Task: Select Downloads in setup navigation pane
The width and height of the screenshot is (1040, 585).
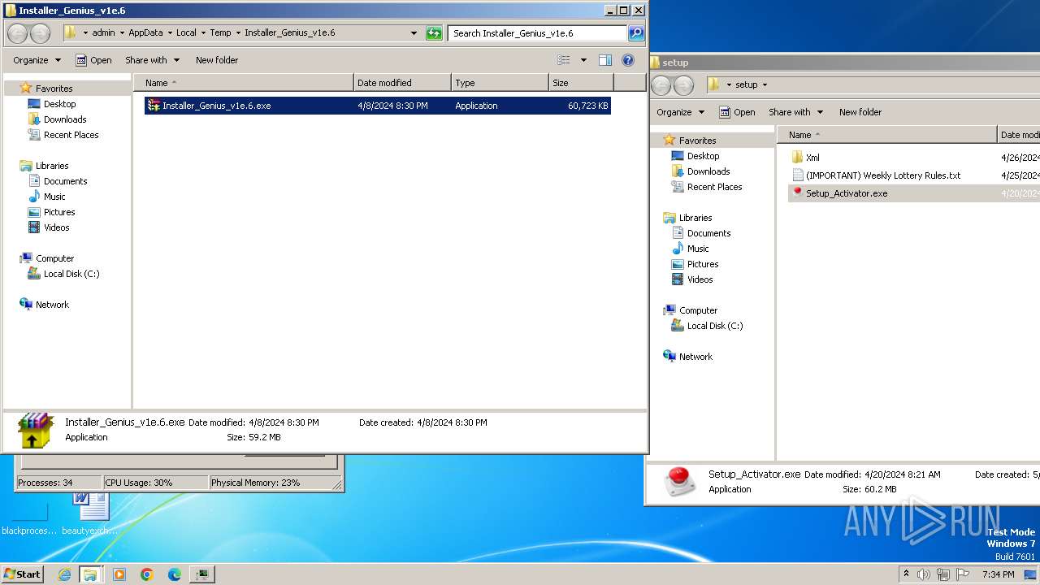Action: (x=700, y=171)
